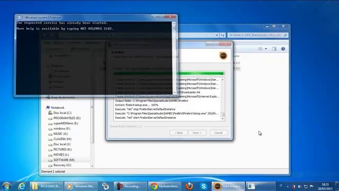Select windows (F:) drive
Image resolution: width=339 pixels, height=191 pixels.
[x=61, y=128]
